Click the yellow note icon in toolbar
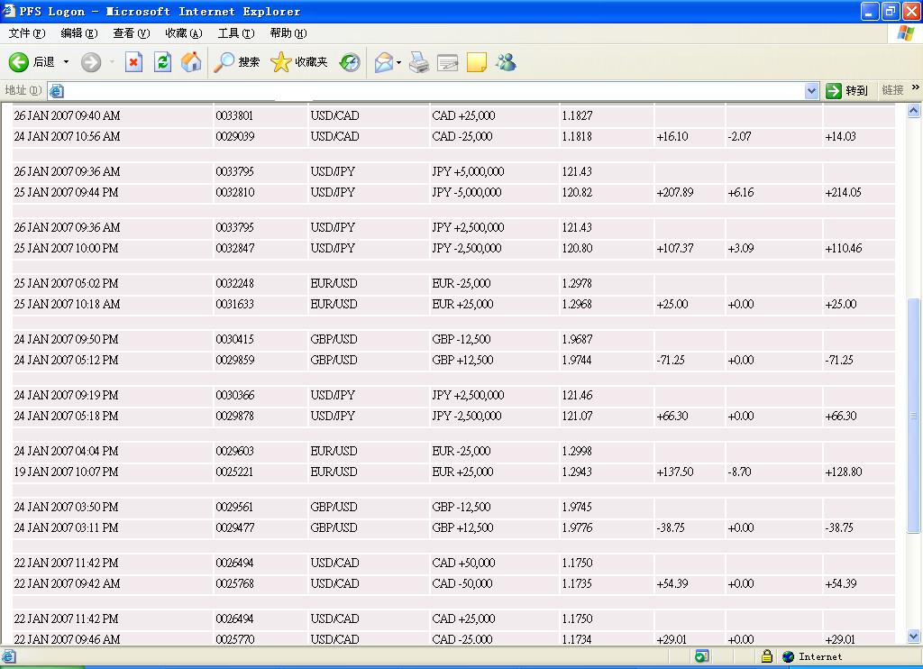 point(477,62)
